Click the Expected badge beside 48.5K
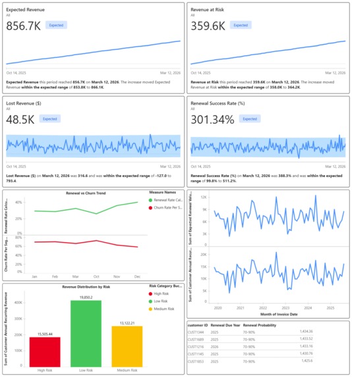Image resolution: width=352 pixels, height=377 pixels. click(50, 119)
